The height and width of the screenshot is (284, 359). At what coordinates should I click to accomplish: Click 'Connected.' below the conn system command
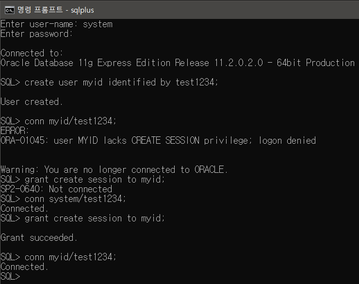pyautogui.click(x=24, y=208)
